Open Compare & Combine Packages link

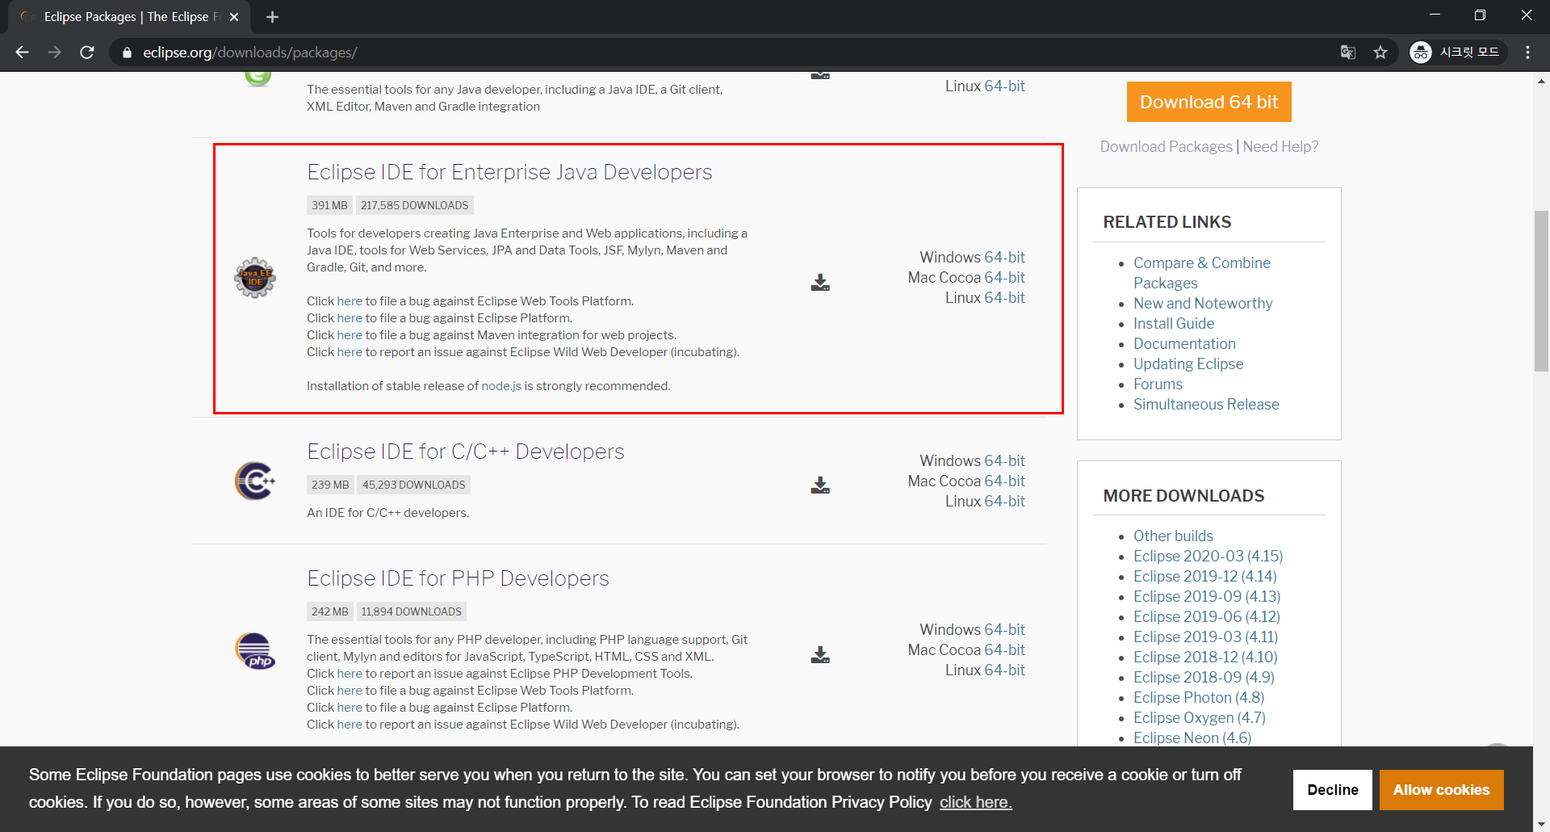tap(1201, 273)
